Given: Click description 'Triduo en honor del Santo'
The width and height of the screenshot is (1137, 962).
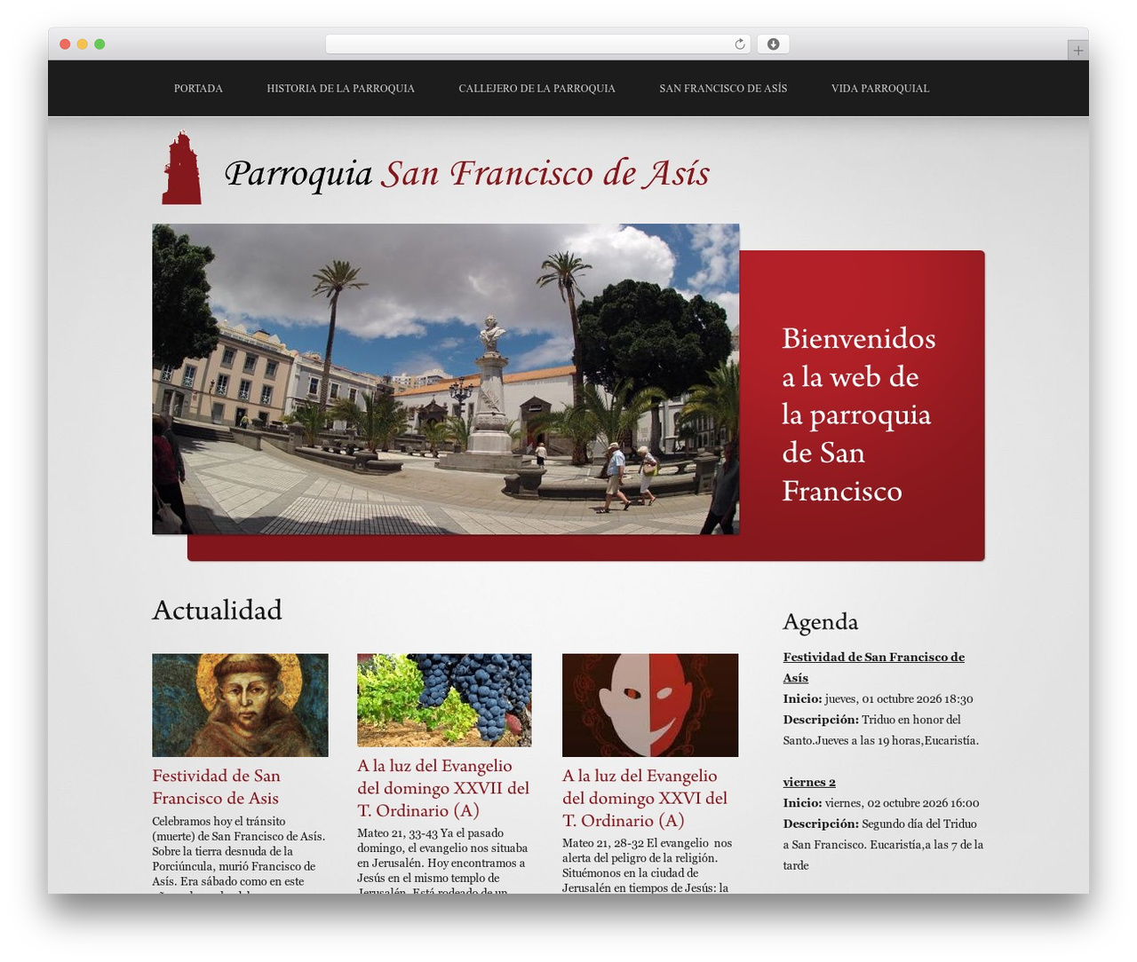Looking at the screenshot, I should tap(880, 729).
